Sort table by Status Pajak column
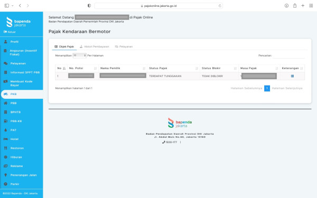This screenshot has width=317, height=198. (x=173, y=68)
